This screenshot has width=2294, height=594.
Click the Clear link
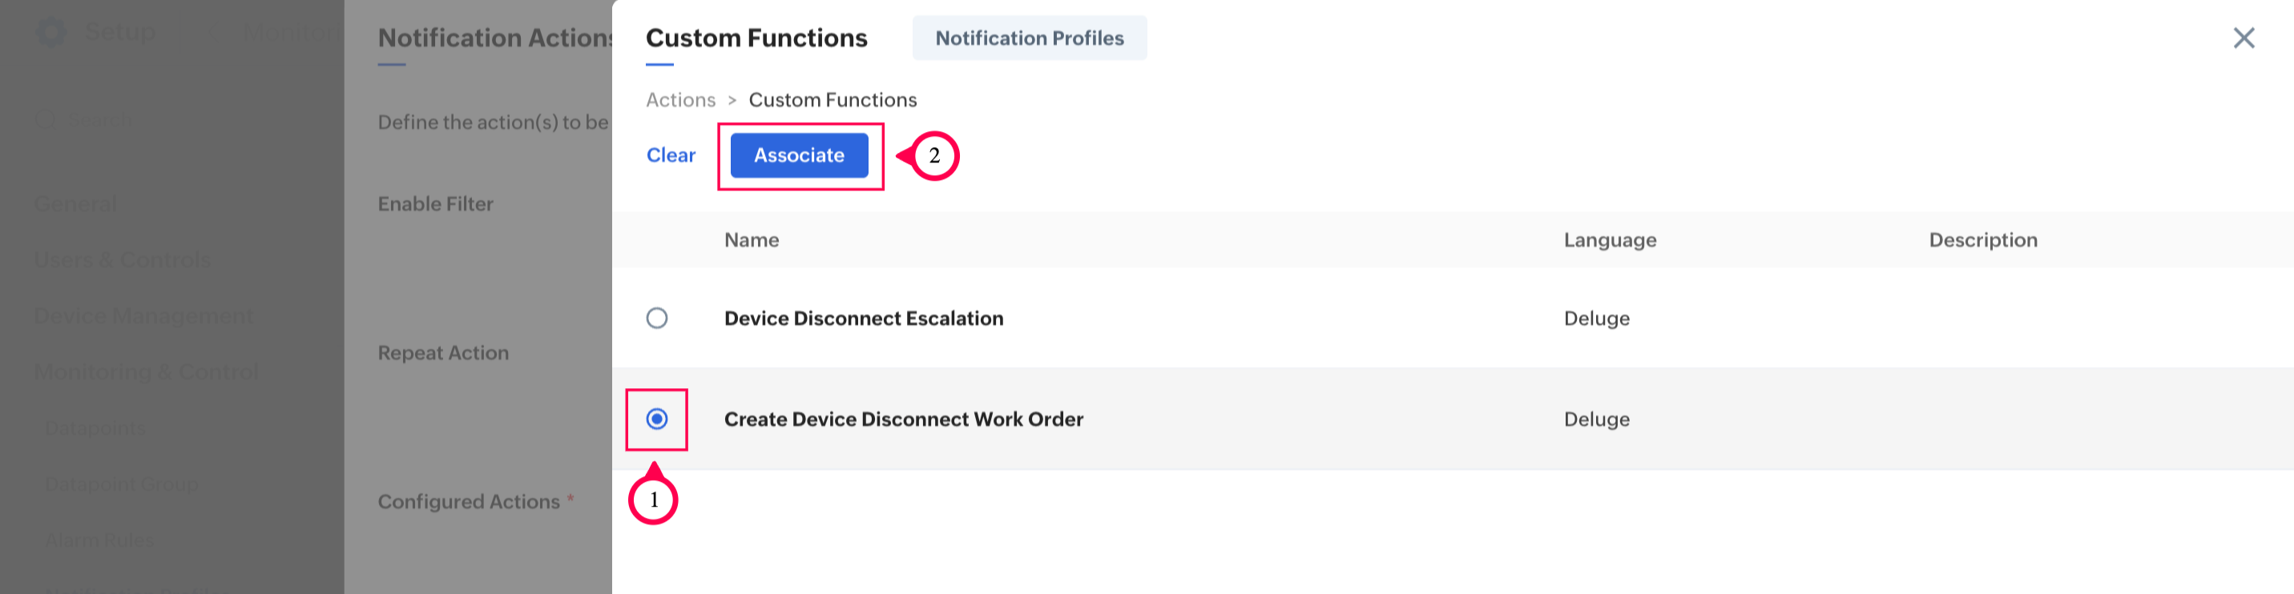coord(671,155)
